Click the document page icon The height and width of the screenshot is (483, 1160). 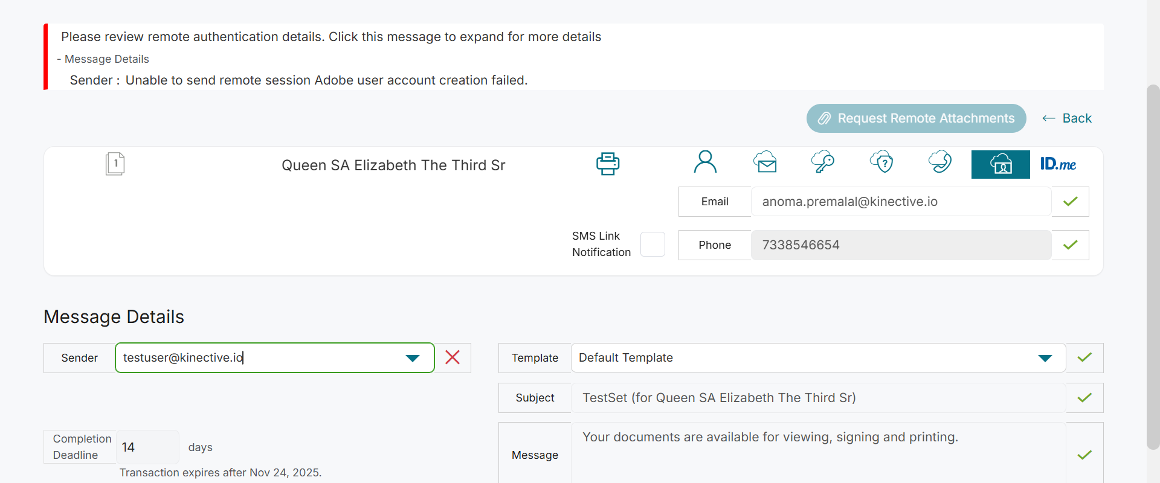(x=115, y=164)
